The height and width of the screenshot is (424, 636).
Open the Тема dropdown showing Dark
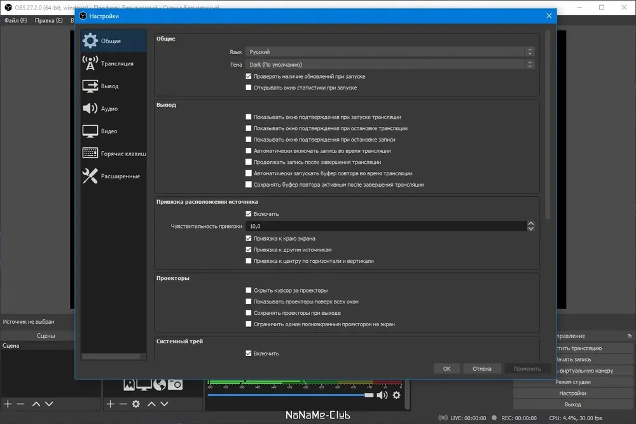coord(390,64)
